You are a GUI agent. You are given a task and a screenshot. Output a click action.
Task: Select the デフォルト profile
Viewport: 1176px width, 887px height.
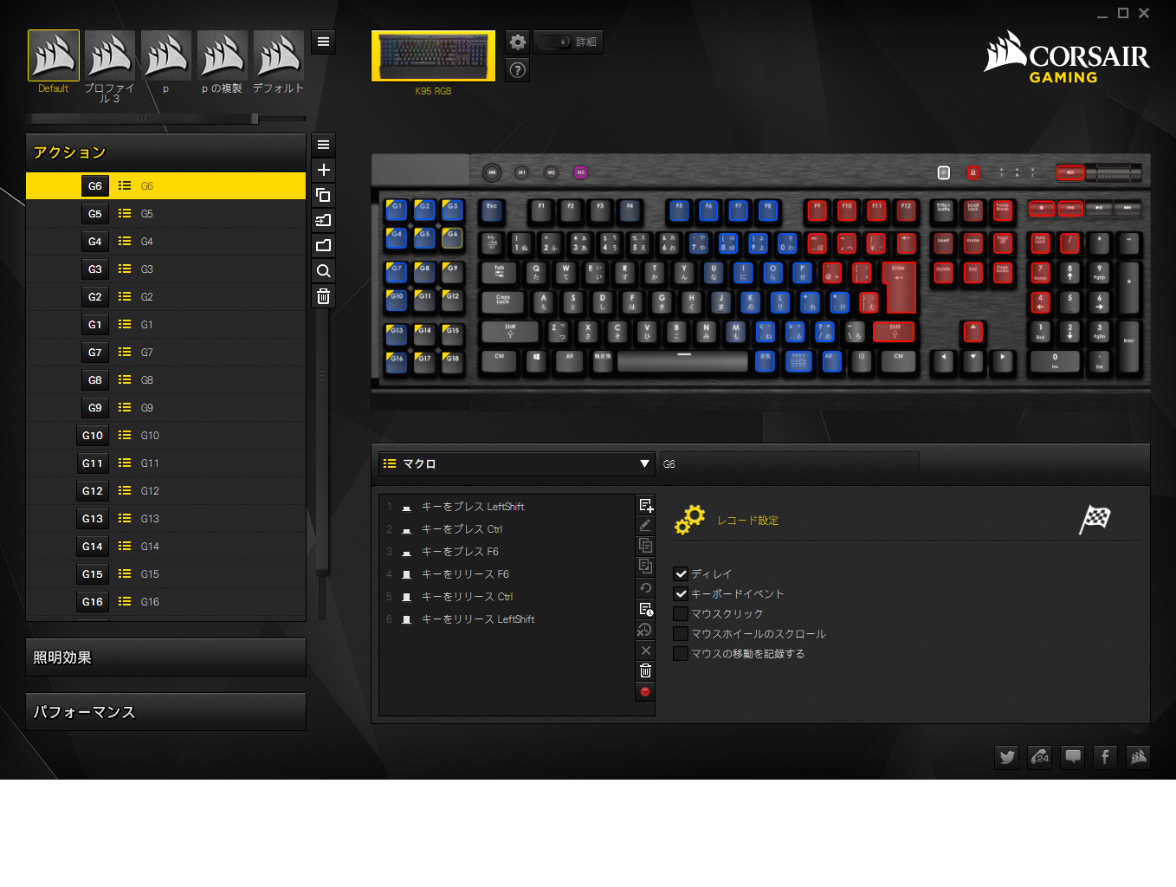[x=279, y=62]
